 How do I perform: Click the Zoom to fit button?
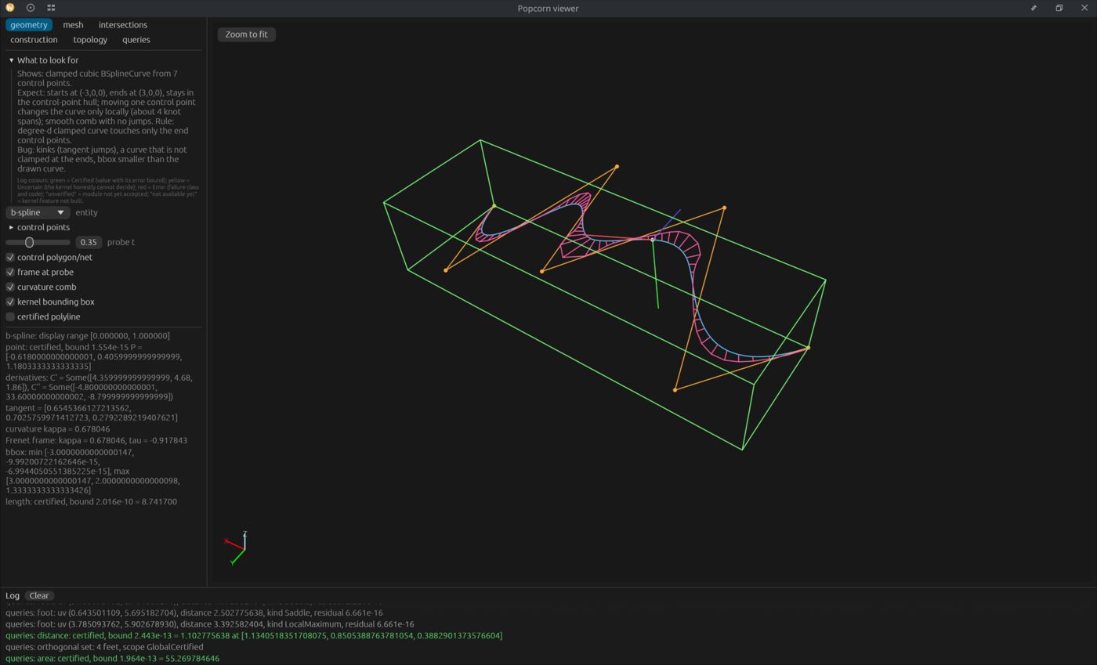246,34
